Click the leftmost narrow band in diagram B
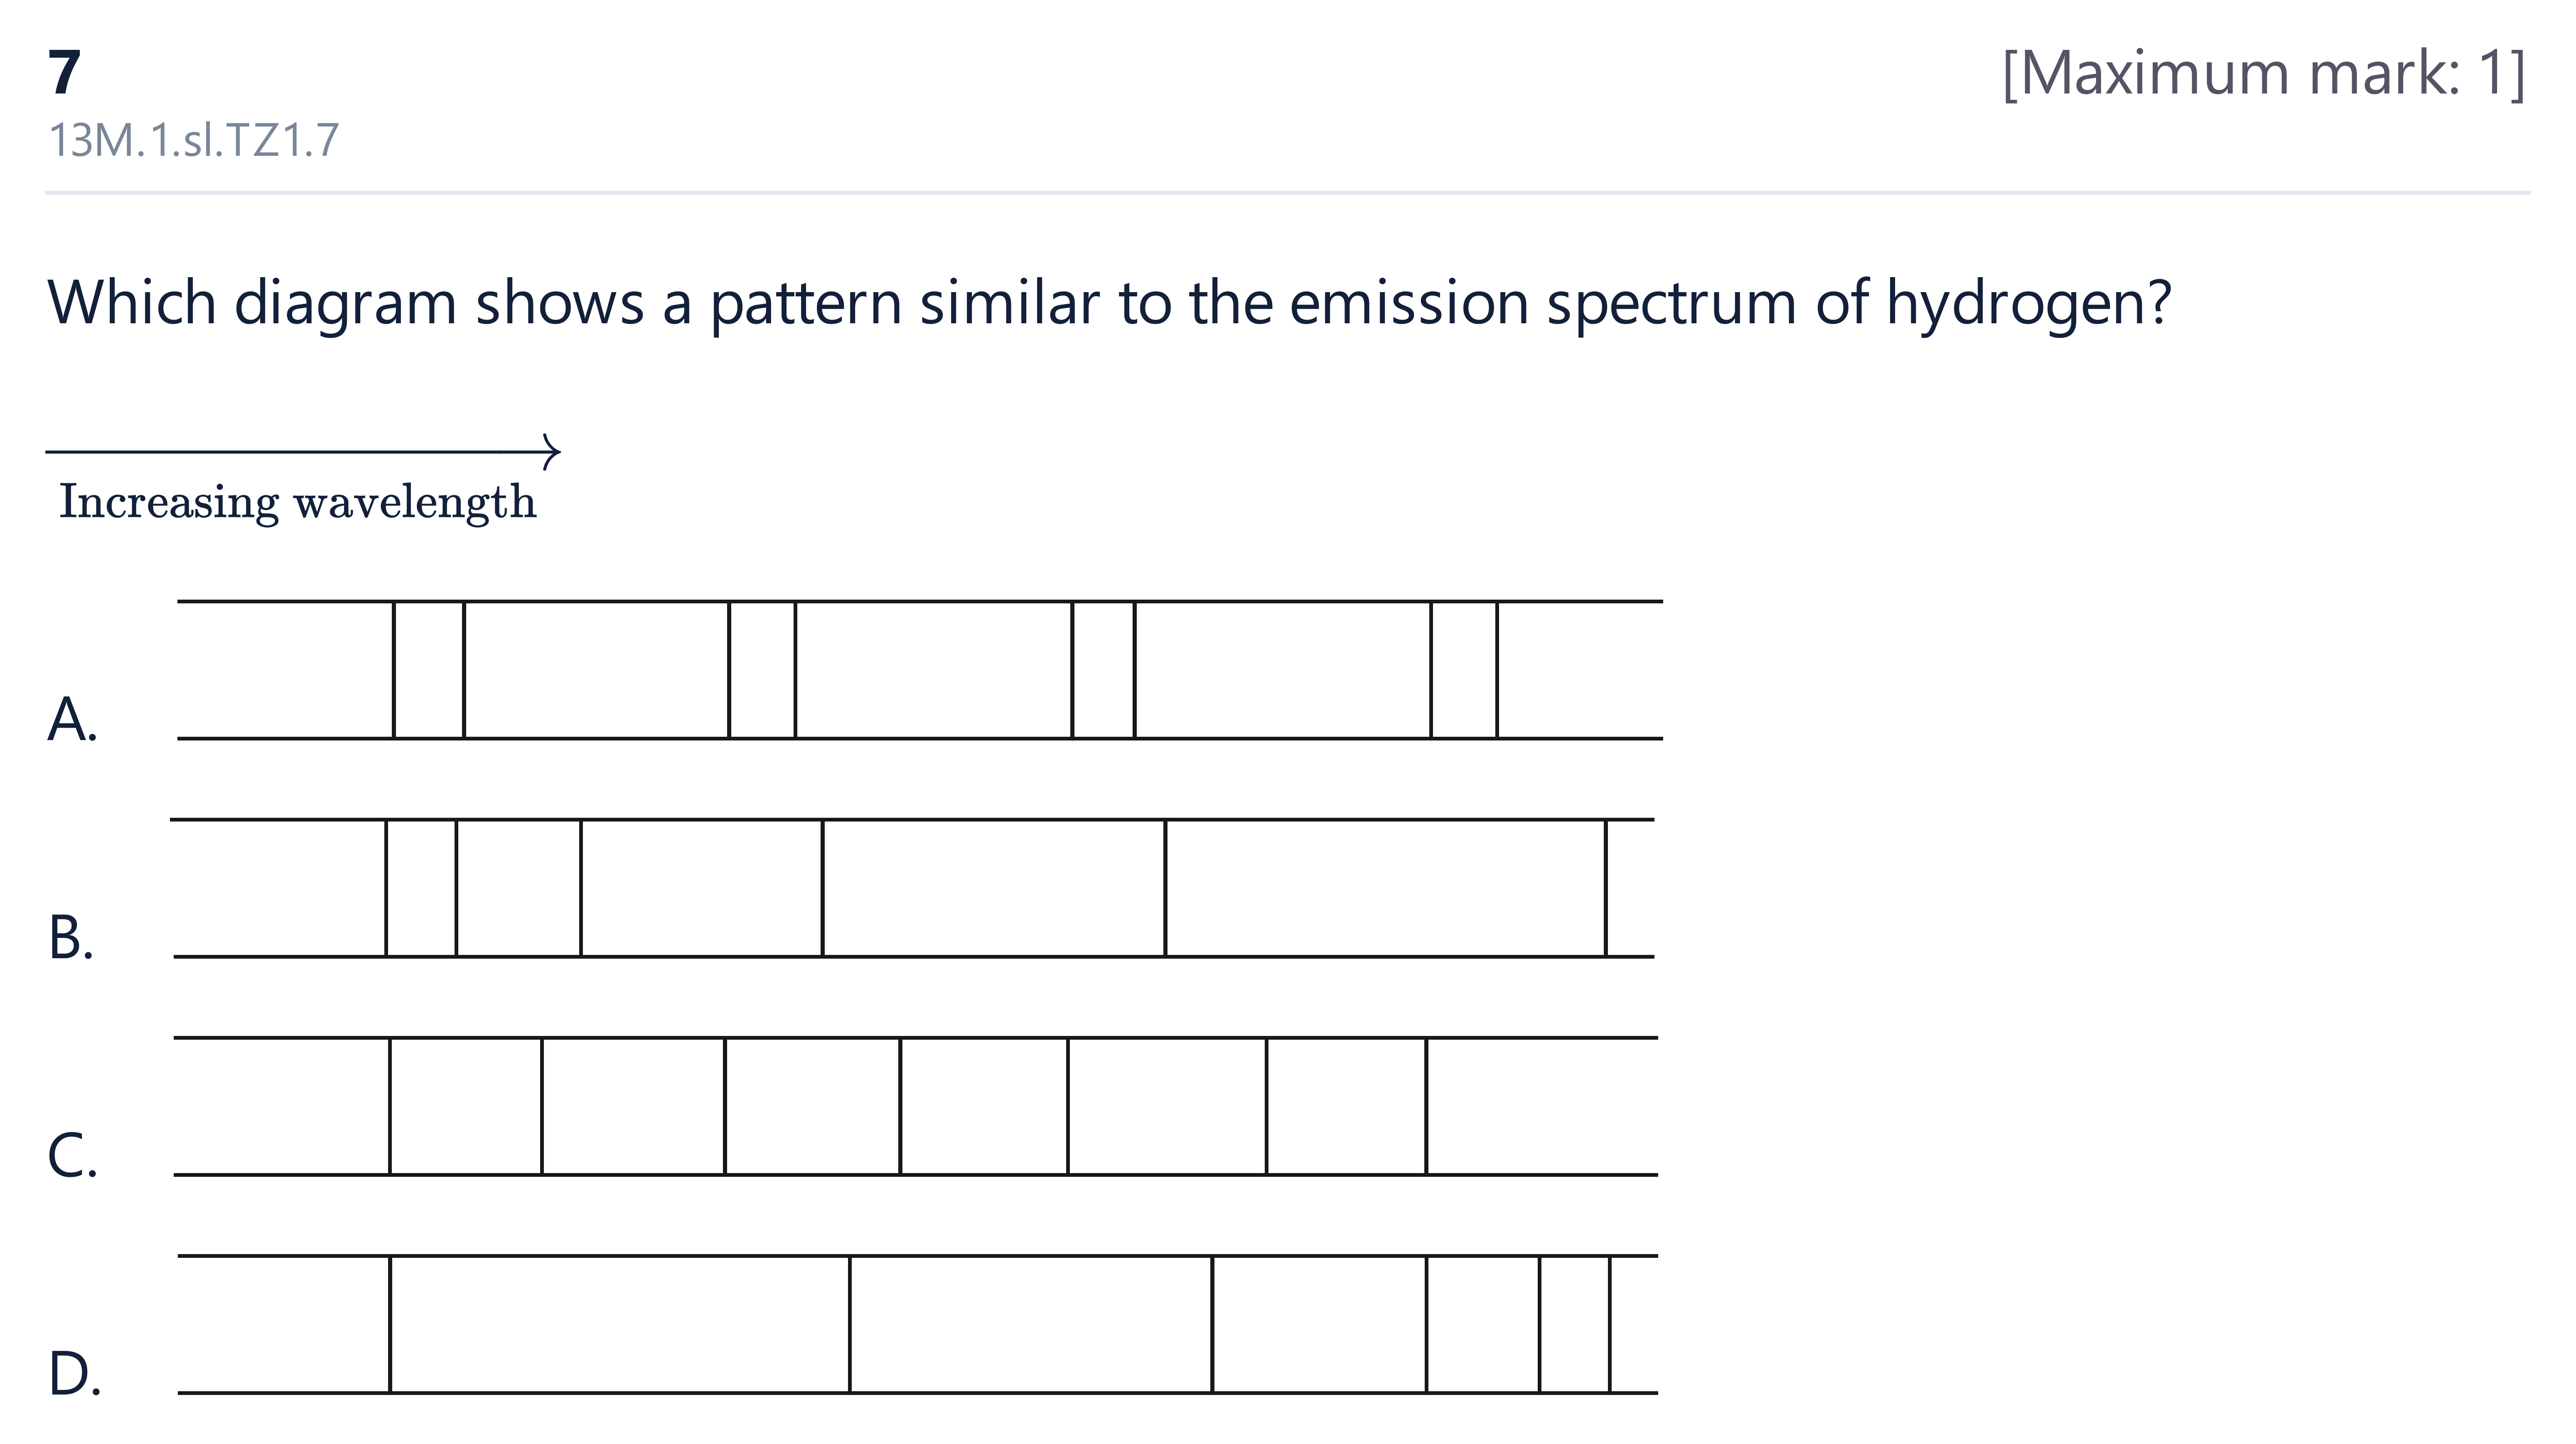The image size is (2576, 1444). (421, 888)
